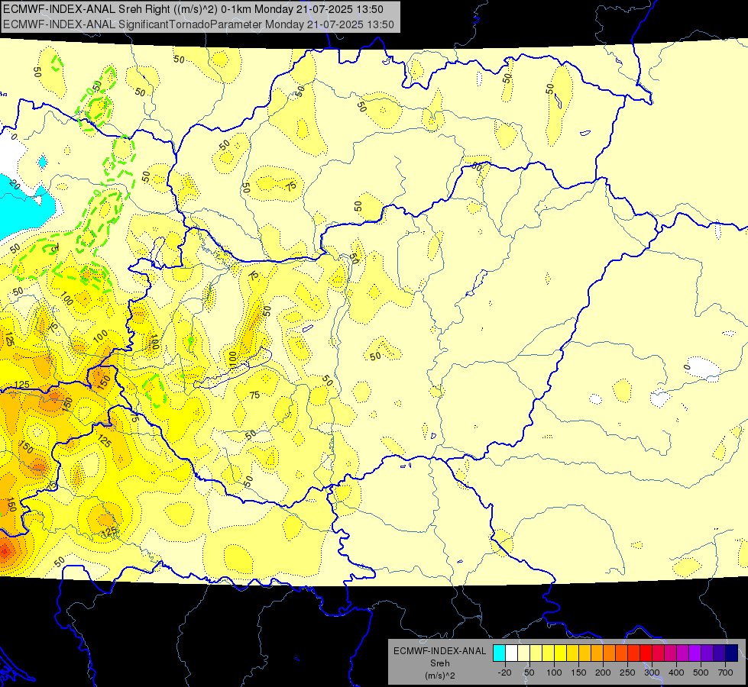Click the '700' legend scale value
This screenshot has height=687, width=748.
(725, 672)
